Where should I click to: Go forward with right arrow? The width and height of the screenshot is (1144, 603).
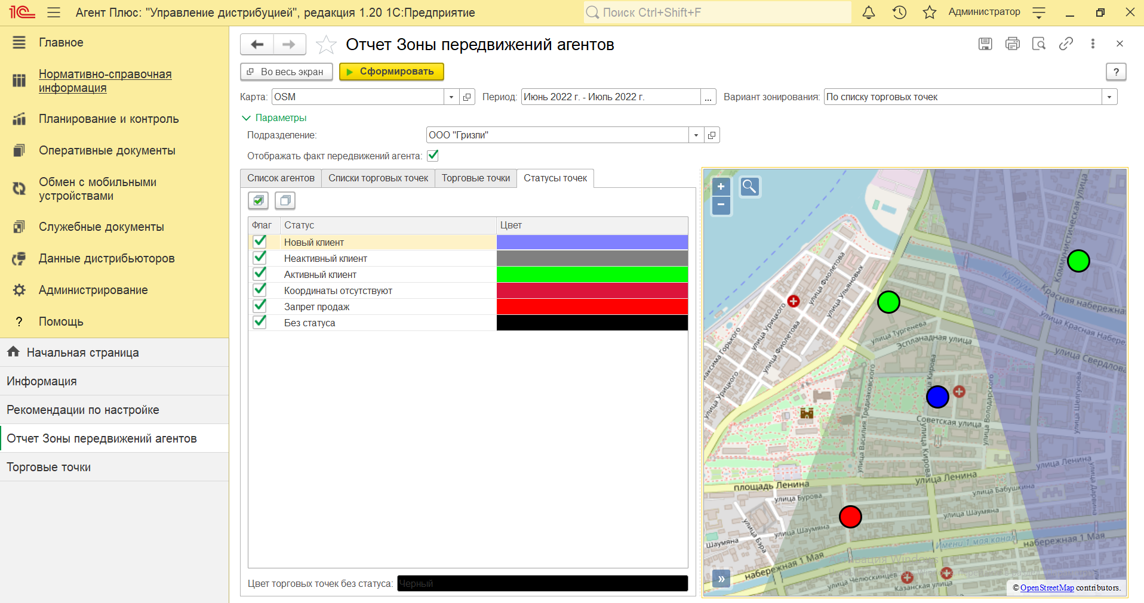(x=289, y=44)
